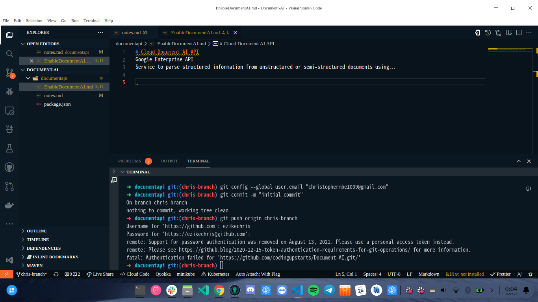This screenshot has height=302, width=538.
Task: Open the Search panel
Action: 9,54
